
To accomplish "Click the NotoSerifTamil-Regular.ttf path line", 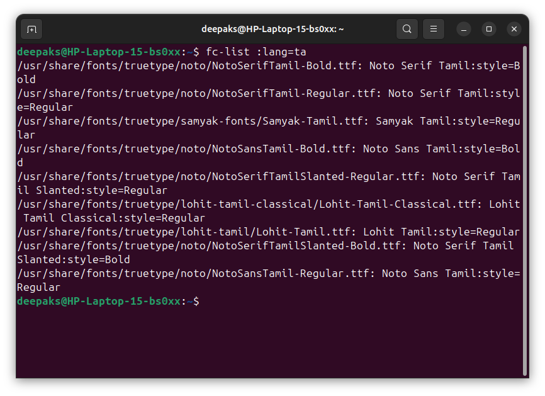I will pyautogui.click(x=268, y=101).
